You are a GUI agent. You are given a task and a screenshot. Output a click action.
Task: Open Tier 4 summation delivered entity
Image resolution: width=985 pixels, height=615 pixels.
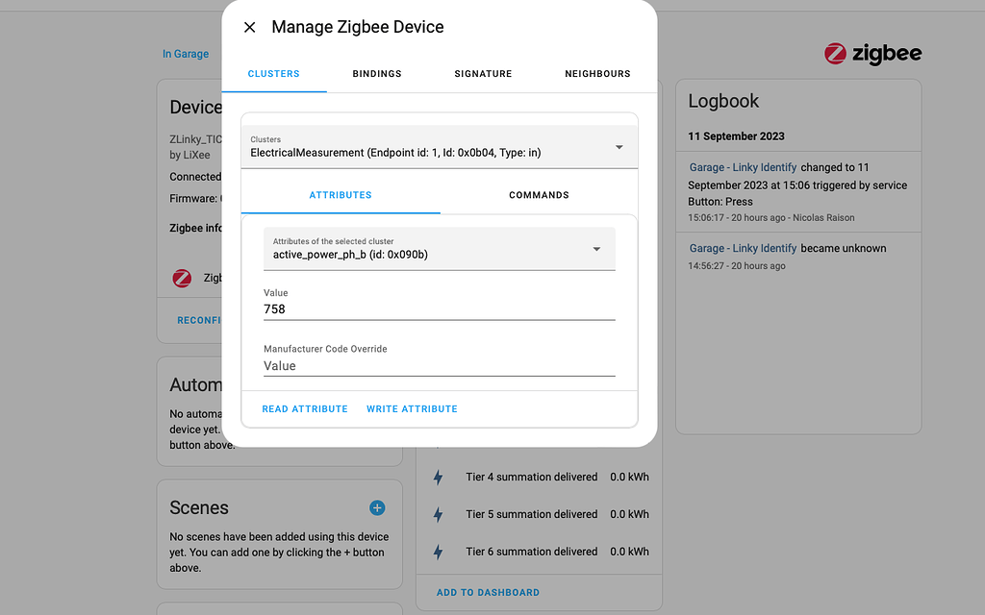[x=539, y=477]
